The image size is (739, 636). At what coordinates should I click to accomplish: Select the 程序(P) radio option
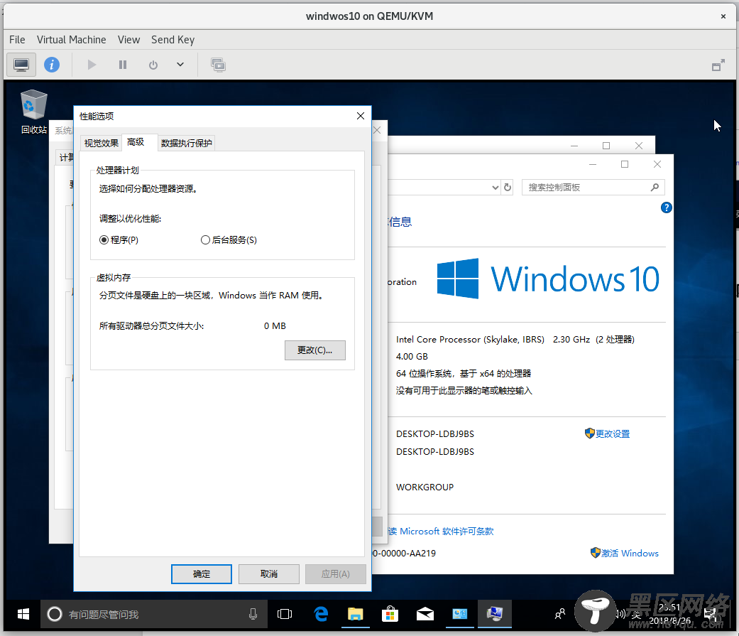pyautogui.click(x=119, y=239)
